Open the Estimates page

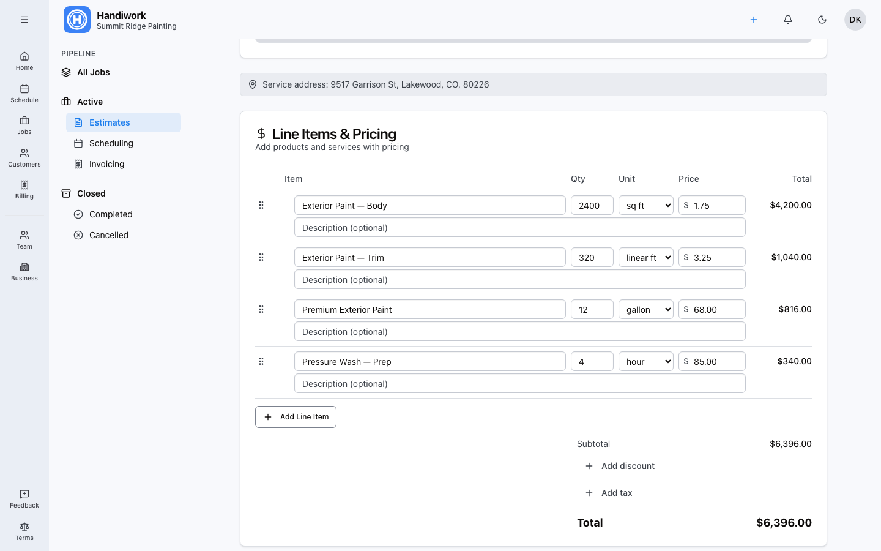coord(124,122)
